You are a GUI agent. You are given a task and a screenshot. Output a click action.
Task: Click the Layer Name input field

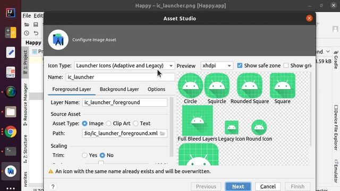[x=125, y=102]
